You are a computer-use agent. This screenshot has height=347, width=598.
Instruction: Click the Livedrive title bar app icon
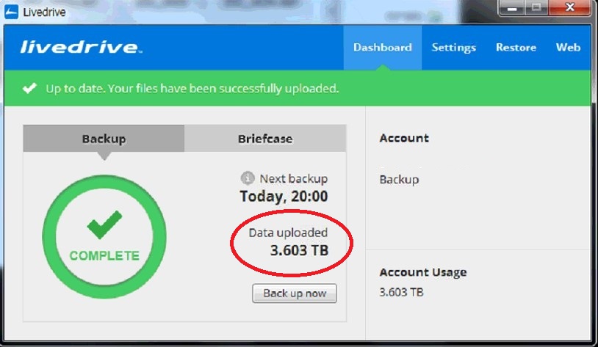pyautogui.click(x=11, y=12)
